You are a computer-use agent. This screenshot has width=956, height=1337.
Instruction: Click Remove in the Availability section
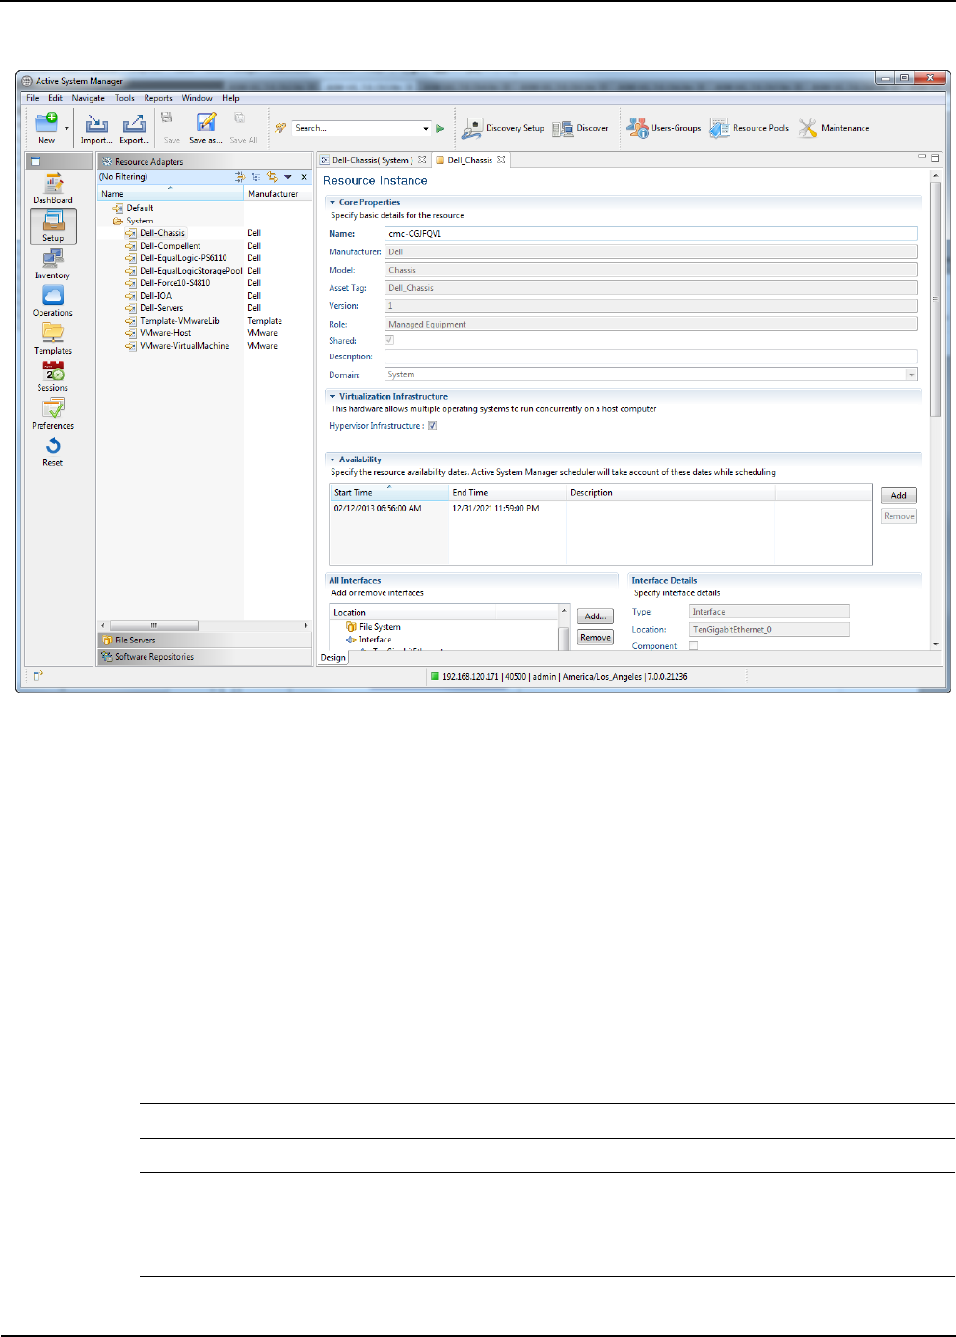[x=899, y=516]
